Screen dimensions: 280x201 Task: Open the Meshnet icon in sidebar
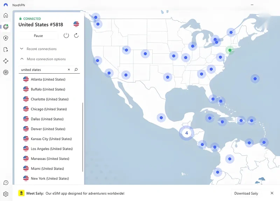pyautogui.click(x=6, y=61)
